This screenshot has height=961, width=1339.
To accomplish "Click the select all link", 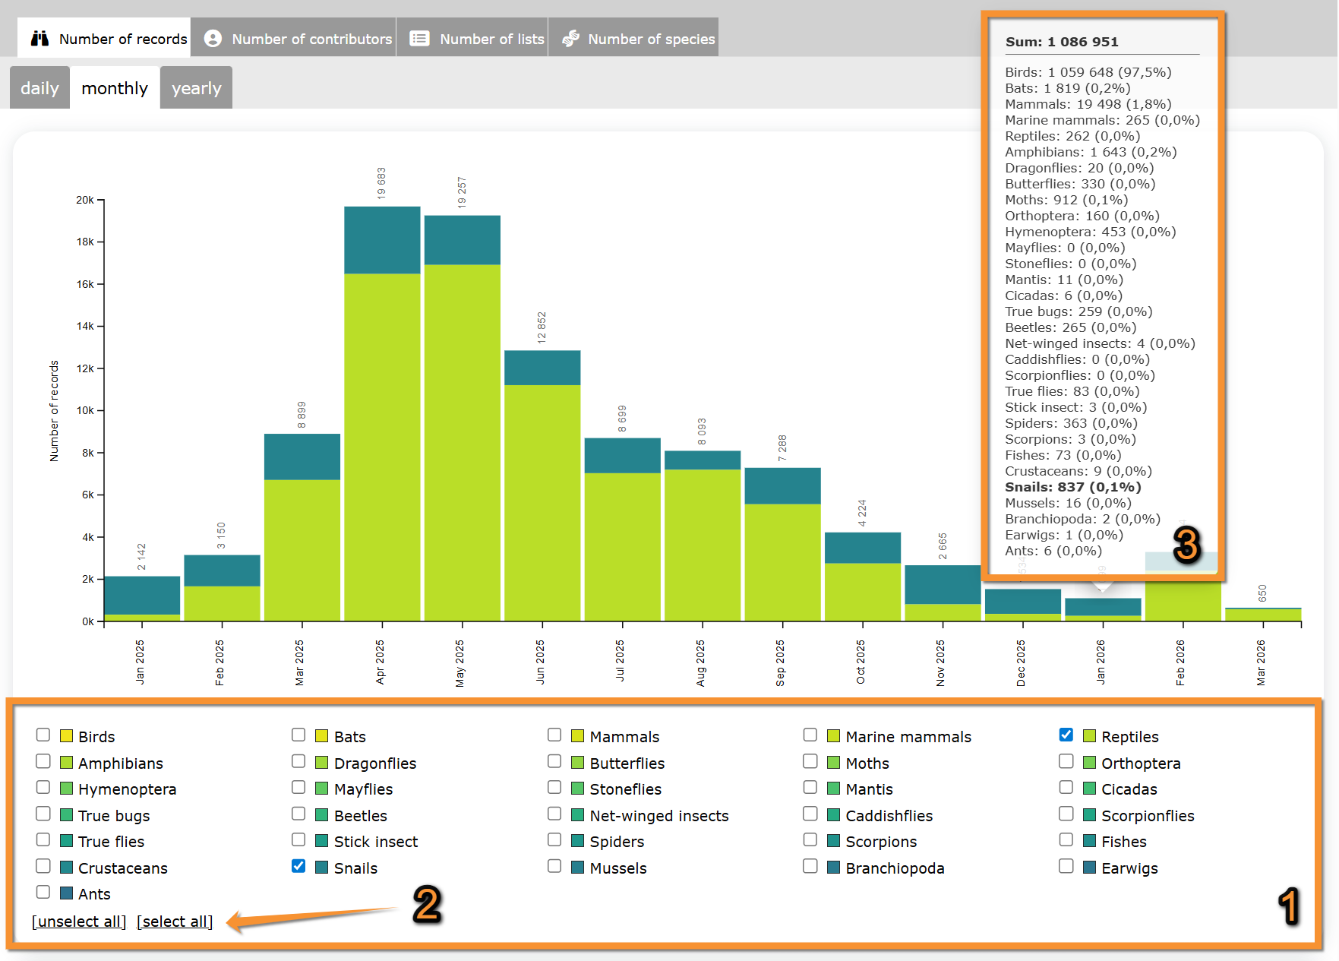I will (175, 921).
